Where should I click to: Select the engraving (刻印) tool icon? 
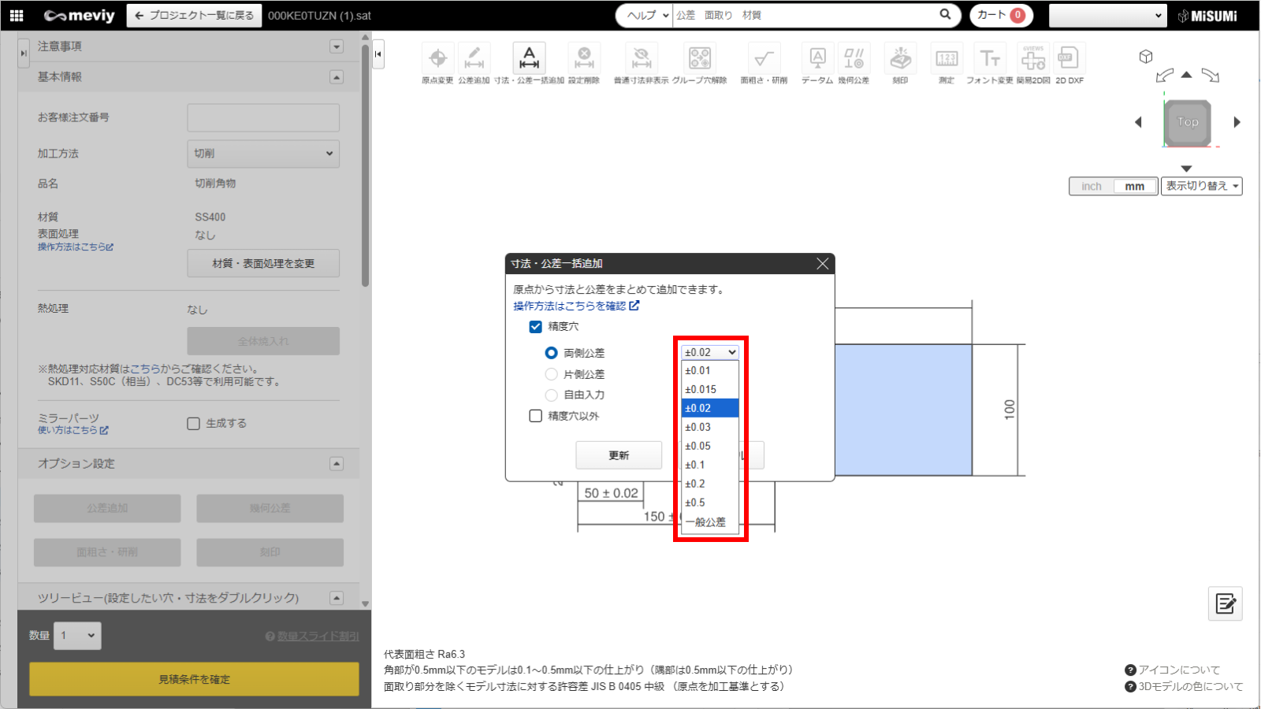pos(900,58)
